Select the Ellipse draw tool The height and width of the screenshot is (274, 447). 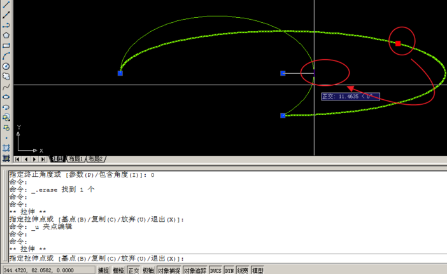click(6, 97)
